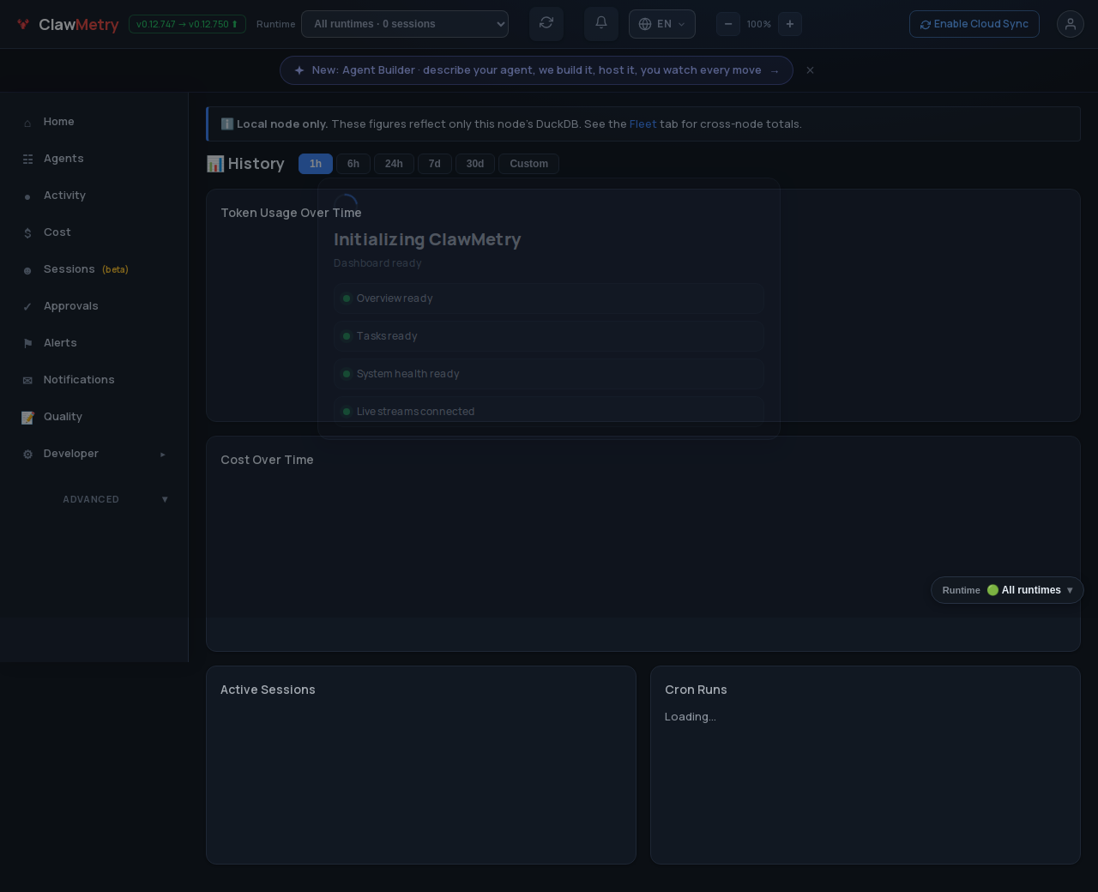The width and height of the screenshot is (1098, 892).
Task: Click the History section heading
Action: point(245,164)
